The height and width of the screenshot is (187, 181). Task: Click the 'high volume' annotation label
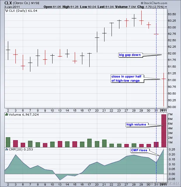click(137, 124)
